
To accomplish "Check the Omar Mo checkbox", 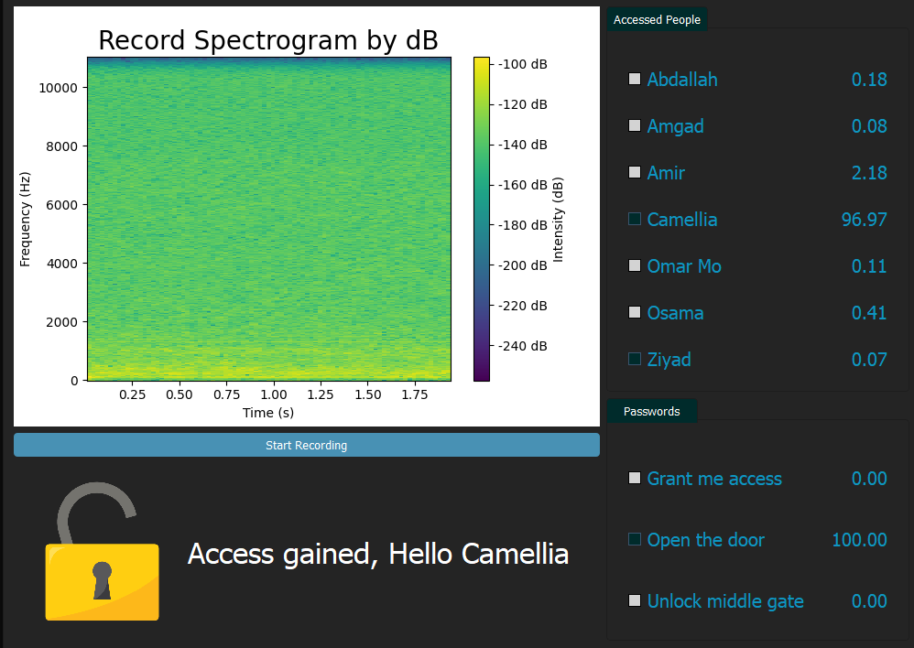I will (635, 266).
